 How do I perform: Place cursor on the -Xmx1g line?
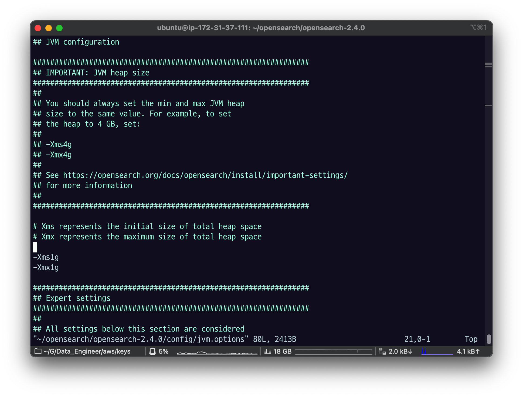pos(46,268)
